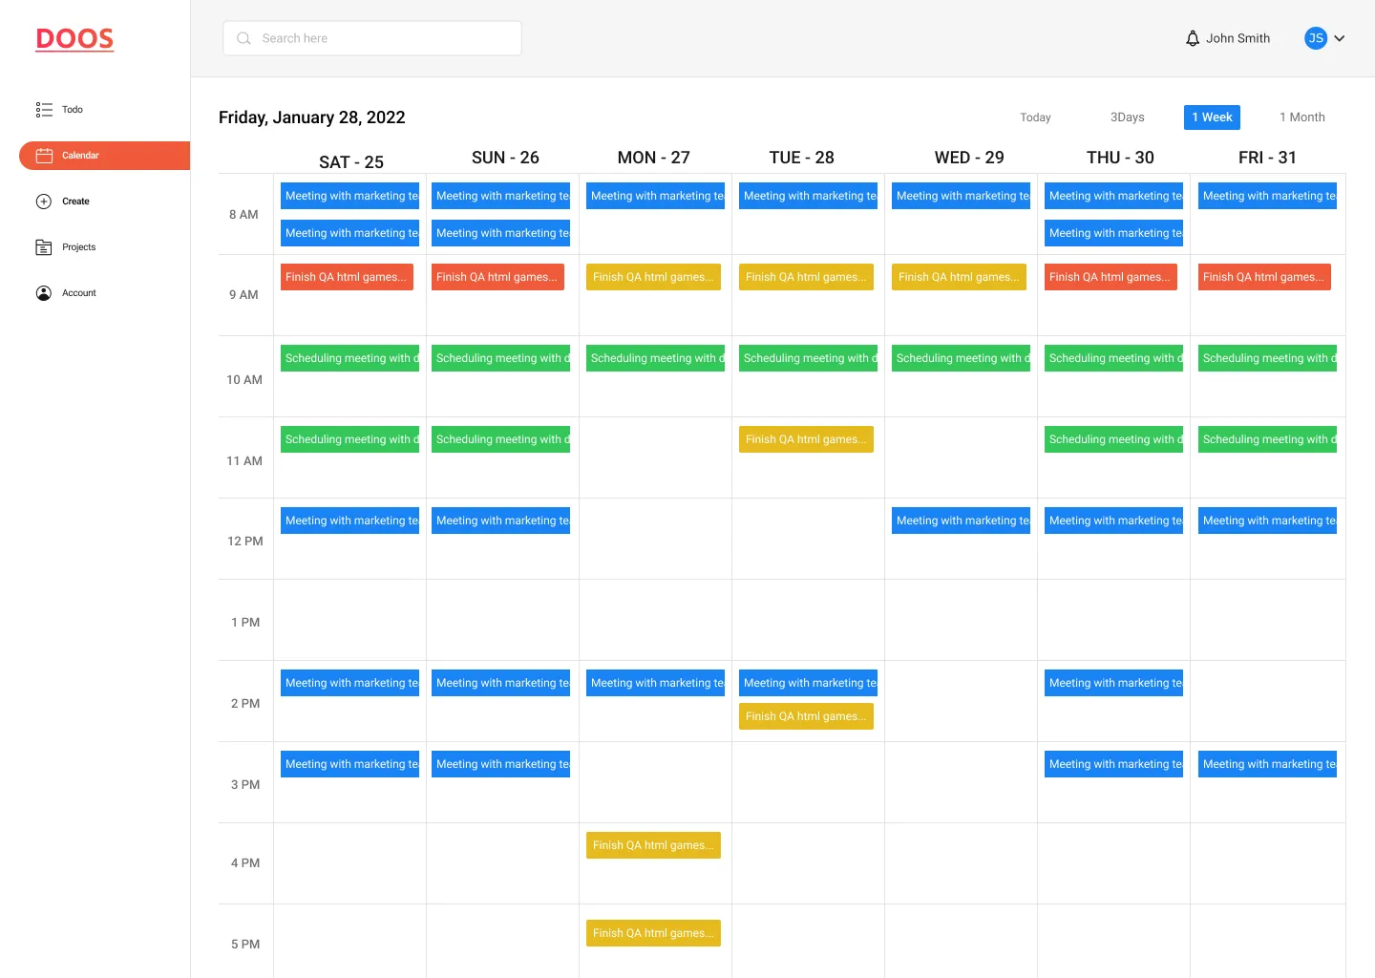
Task: Click the Todo list icon in sidebar
Action: pos(44,110)
